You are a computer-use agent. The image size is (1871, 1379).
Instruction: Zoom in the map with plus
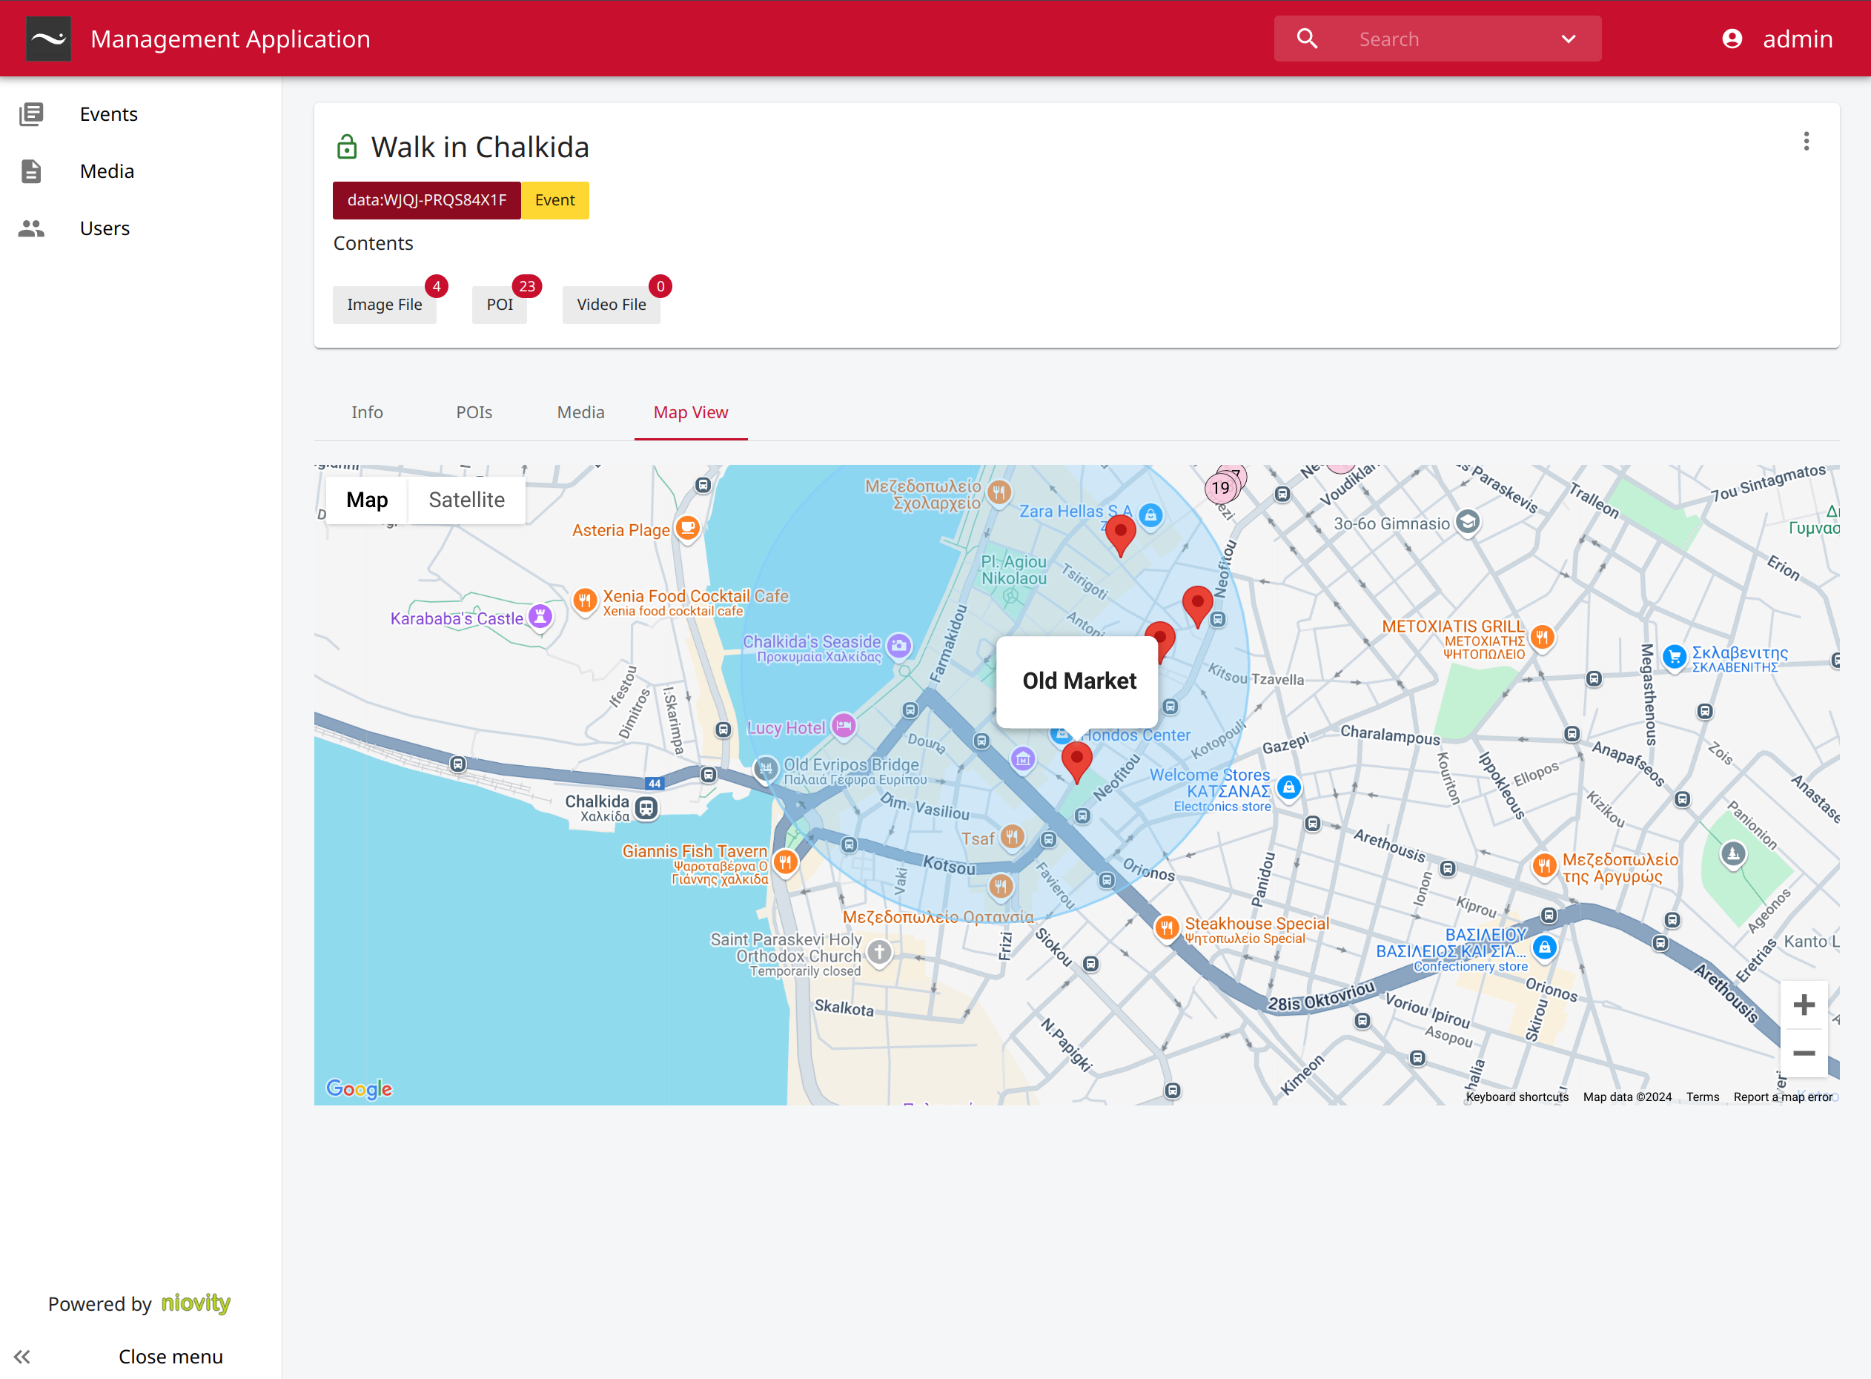1804,1004
